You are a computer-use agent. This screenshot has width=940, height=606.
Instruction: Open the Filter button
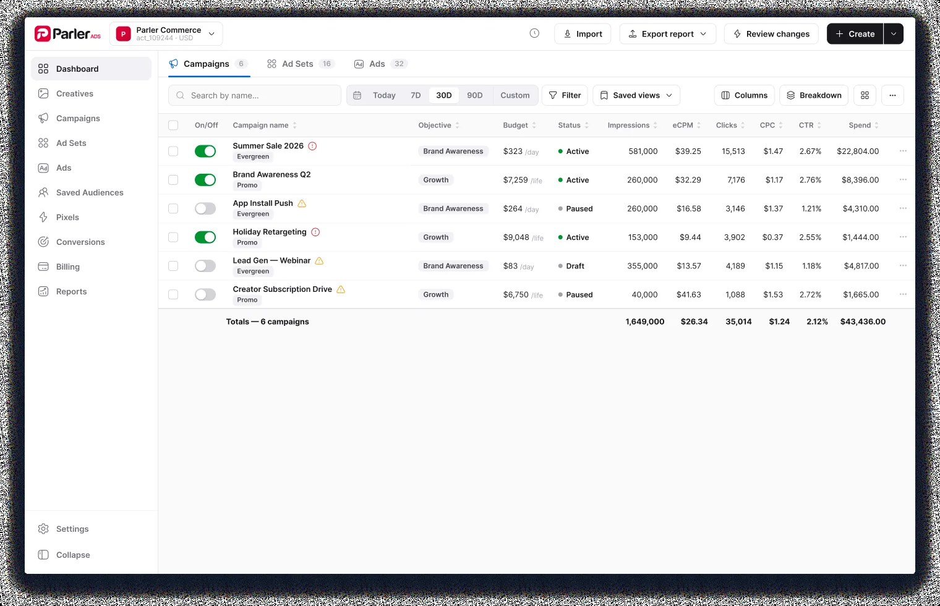pos(565,95)
